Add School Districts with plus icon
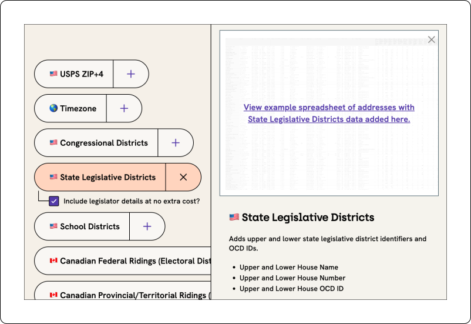471x324 pixels. coord(147,226)
